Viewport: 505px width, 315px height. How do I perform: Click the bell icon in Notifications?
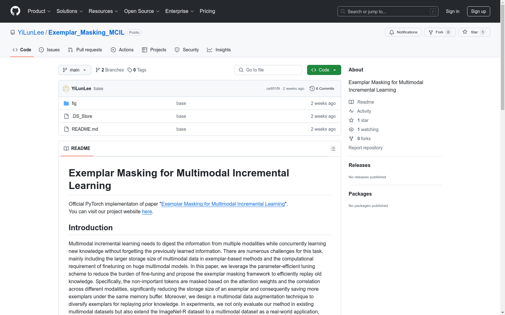(392, 32)
